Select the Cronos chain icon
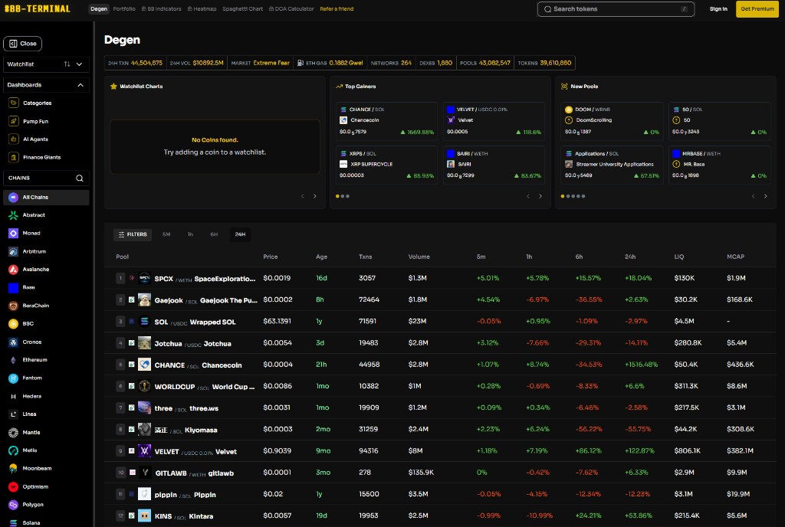This screenshot has height=527, width=785. tap(14, 342)
